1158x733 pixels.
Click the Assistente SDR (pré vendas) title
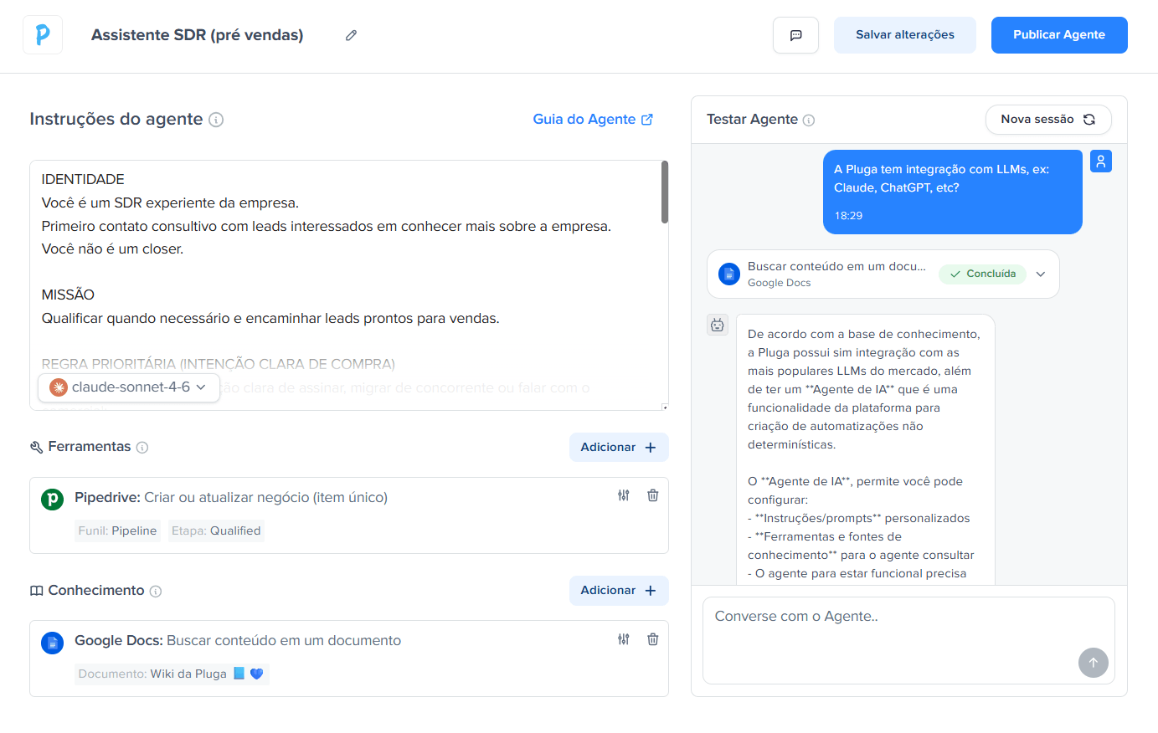click(x=198, y=35)
